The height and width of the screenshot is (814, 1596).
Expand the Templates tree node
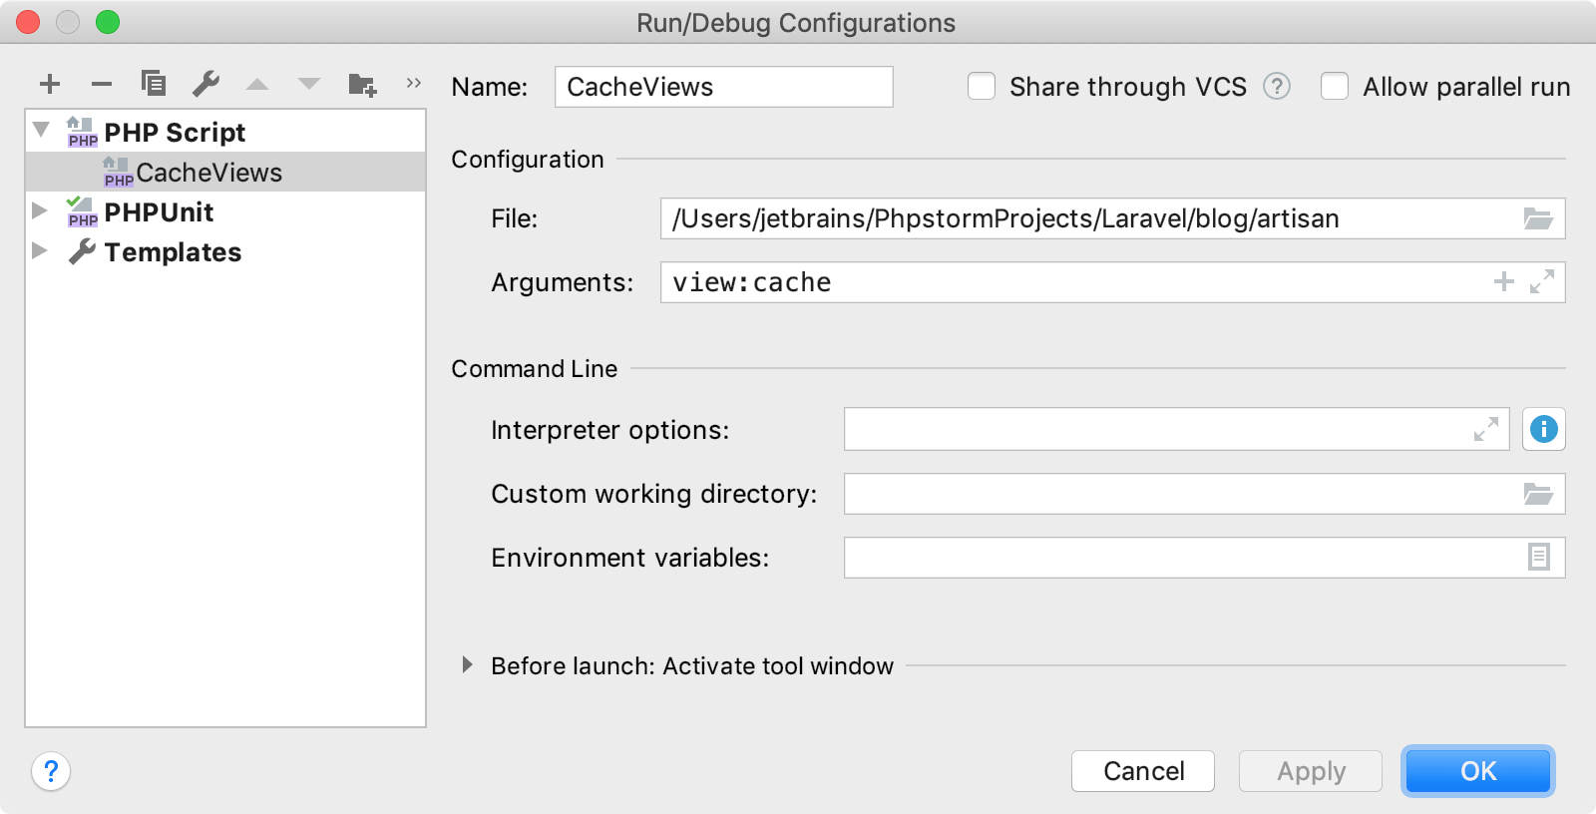click(40, 250)
